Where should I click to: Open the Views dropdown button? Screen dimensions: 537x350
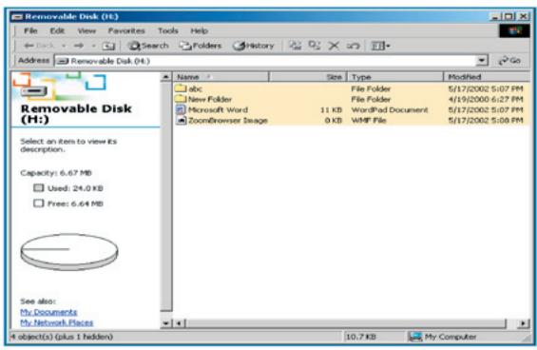pos(380,46)
